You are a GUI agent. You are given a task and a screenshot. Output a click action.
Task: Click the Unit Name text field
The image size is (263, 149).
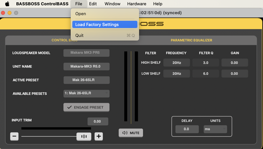pos(86,66)
